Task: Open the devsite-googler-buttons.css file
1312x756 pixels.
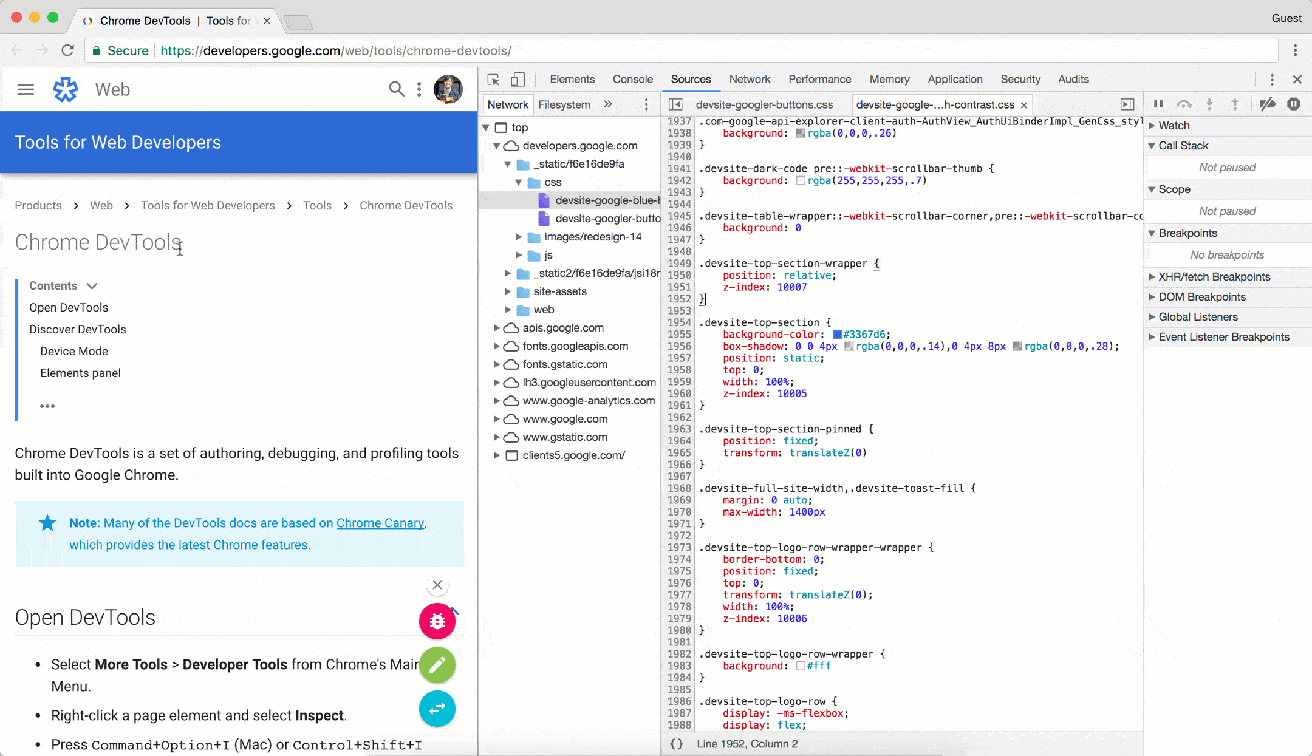Action: (x=765, y=104)
